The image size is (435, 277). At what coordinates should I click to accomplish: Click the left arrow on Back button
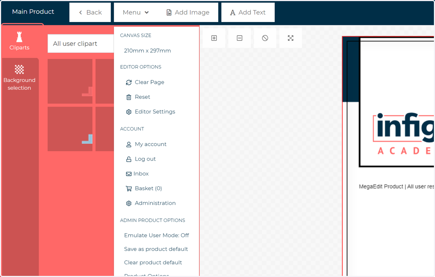pyautogui.click(x=80, y=13)
